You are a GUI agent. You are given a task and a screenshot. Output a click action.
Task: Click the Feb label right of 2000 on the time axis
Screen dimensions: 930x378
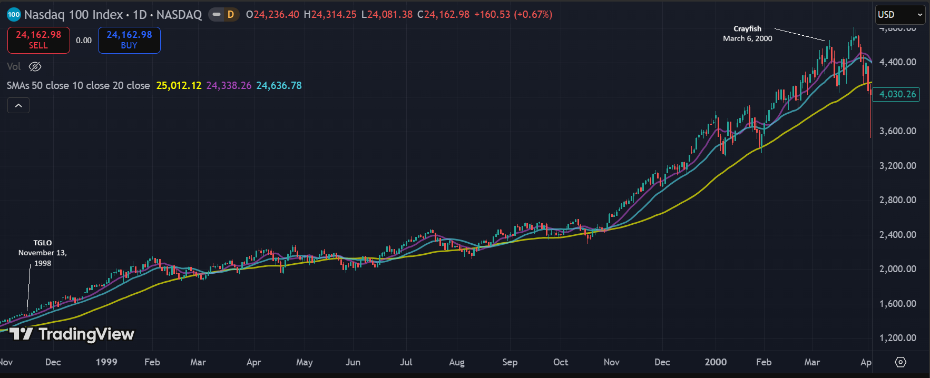coord(763,362)
